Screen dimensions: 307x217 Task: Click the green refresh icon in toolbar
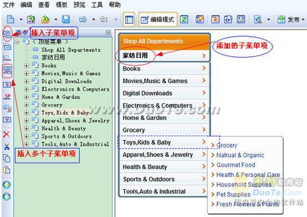[184, 19]
